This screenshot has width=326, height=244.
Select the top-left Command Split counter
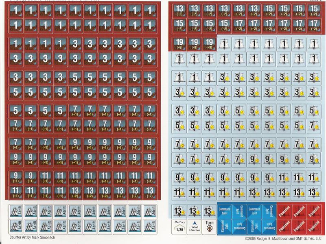224,211
